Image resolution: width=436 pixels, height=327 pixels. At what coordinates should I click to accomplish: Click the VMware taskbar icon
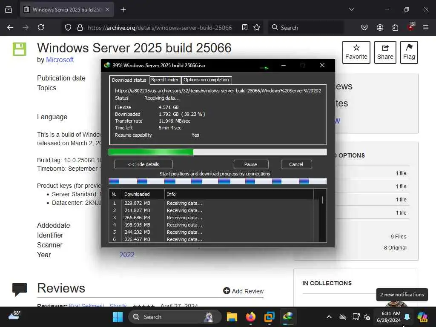point(269,317)
